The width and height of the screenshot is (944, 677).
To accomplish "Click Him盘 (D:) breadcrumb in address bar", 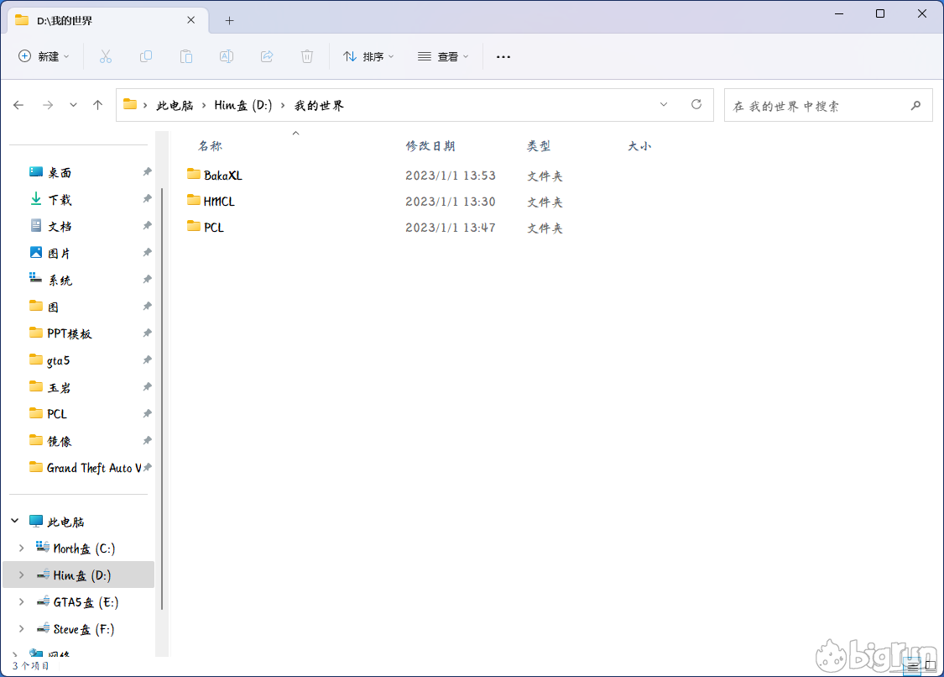I will (243, 106).
